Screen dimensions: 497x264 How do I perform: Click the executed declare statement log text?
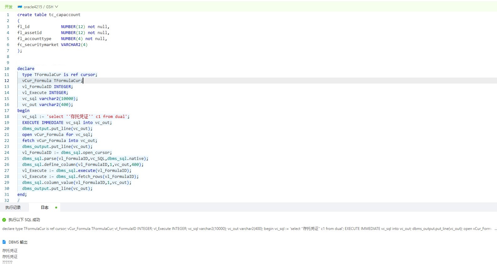247,229
